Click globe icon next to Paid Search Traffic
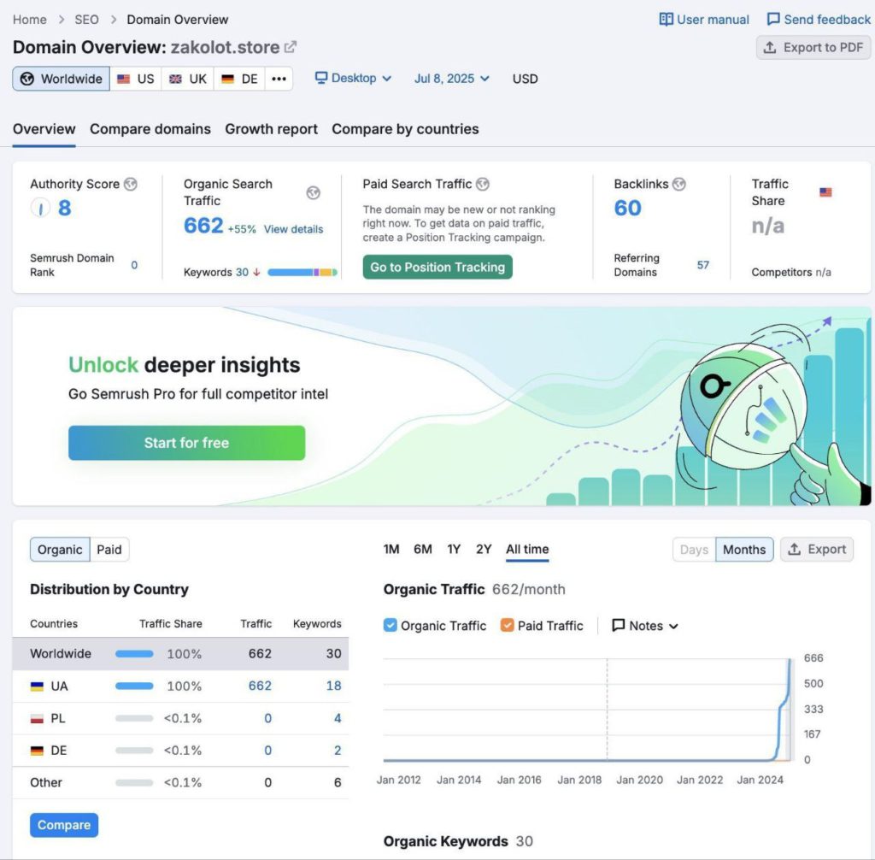 [x=483, y=184]
